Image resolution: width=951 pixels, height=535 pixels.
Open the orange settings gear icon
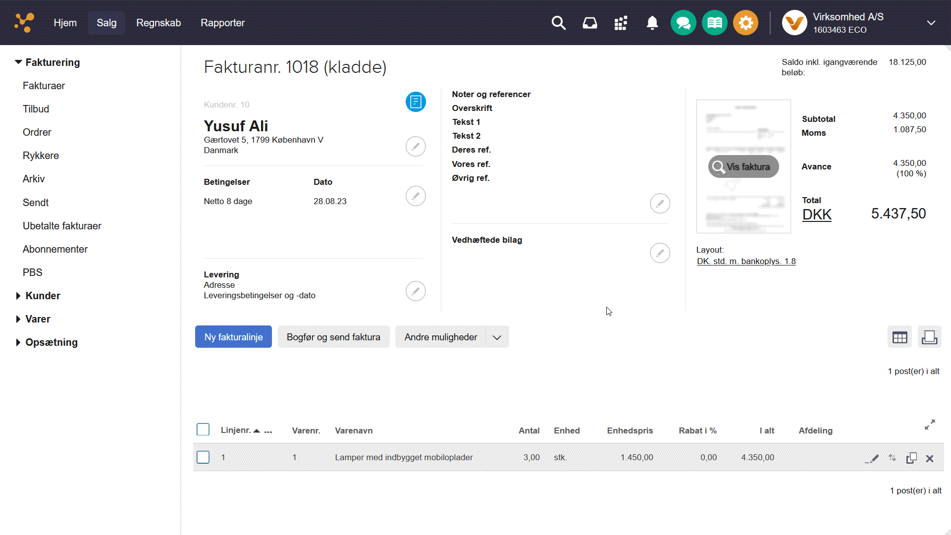tap(745, 23)
